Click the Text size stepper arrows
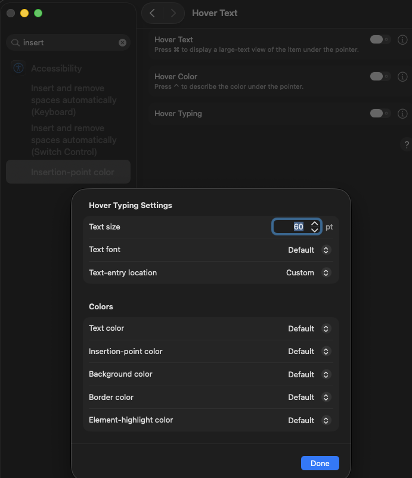 click(315, 226)
